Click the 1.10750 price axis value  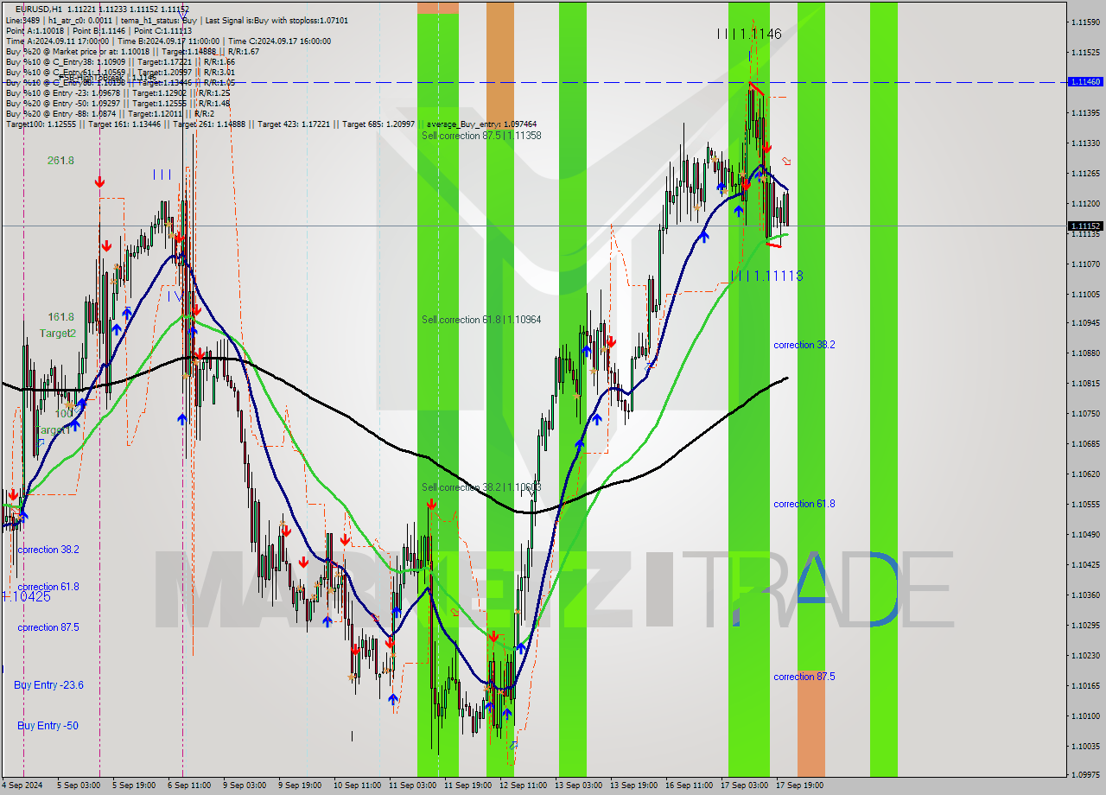1085,414
